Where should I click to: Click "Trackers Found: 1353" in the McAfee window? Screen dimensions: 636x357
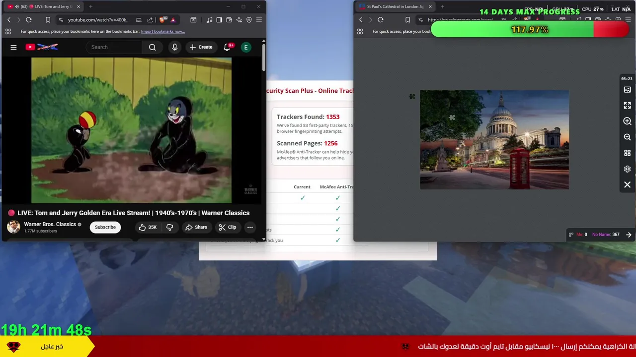coord(308,117)
